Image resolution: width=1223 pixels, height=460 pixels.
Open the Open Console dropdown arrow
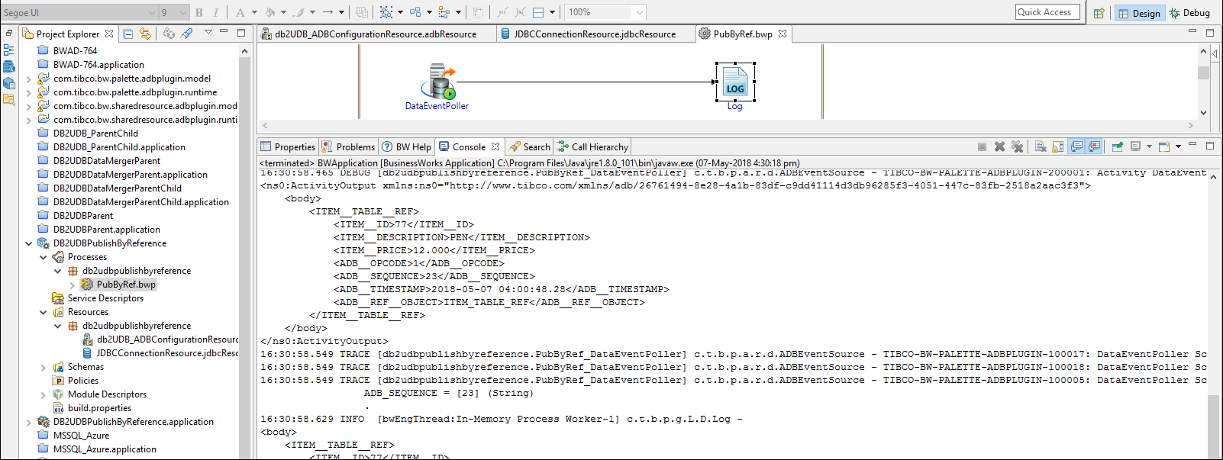click(x=1178, y=146)
